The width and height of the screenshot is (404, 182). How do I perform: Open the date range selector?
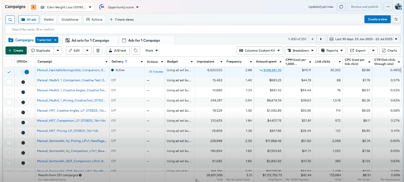[x=364, y=39]
